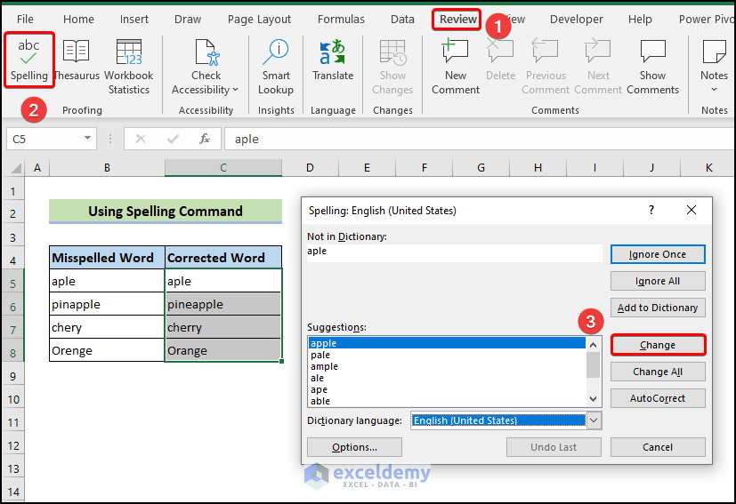Click the Insert Function fx icon
Image resolution: width=736 pixels, height=504 pixels.
click(x=205, y=139)
